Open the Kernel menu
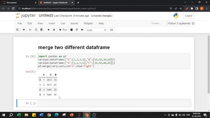 click(74, 23)
